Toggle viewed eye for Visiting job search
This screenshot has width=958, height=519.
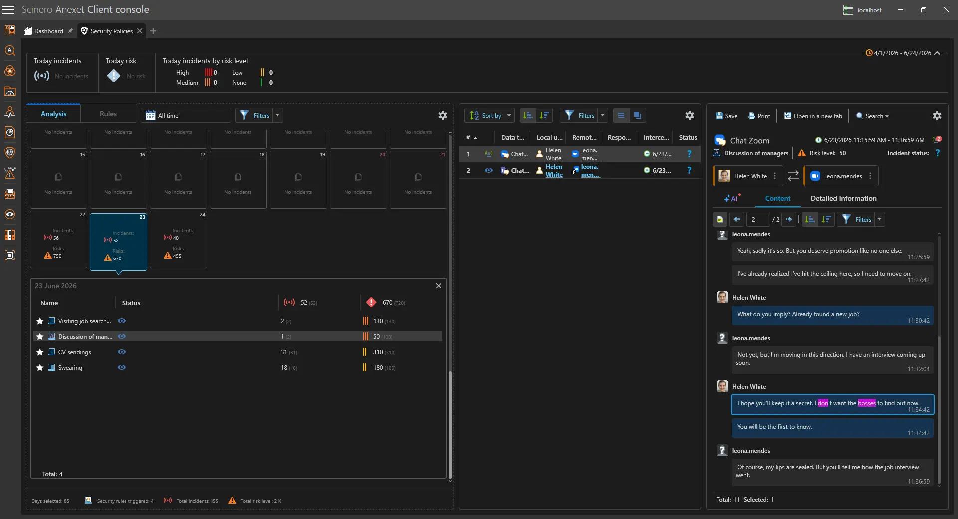(x=122, y=322)
